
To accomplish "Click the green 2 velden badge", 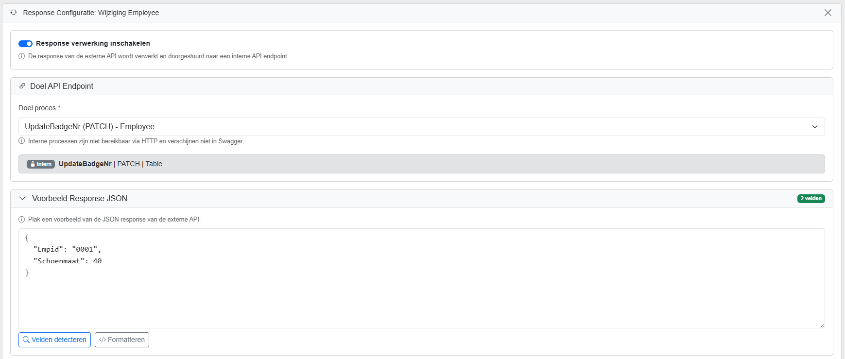I will tap(811, 198).
